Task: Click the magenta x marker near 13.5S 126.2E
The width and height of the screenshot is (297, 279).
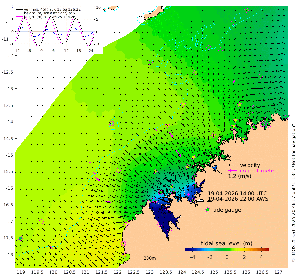Action: [x=253, y=106]
